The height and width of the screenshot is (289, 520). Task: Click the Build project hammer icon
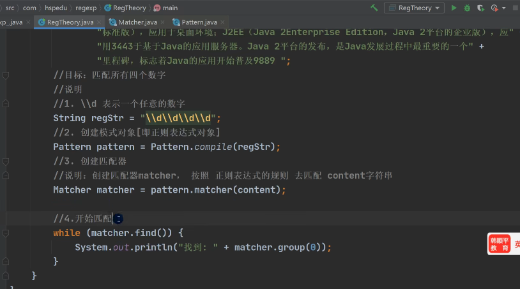point(374,8)
